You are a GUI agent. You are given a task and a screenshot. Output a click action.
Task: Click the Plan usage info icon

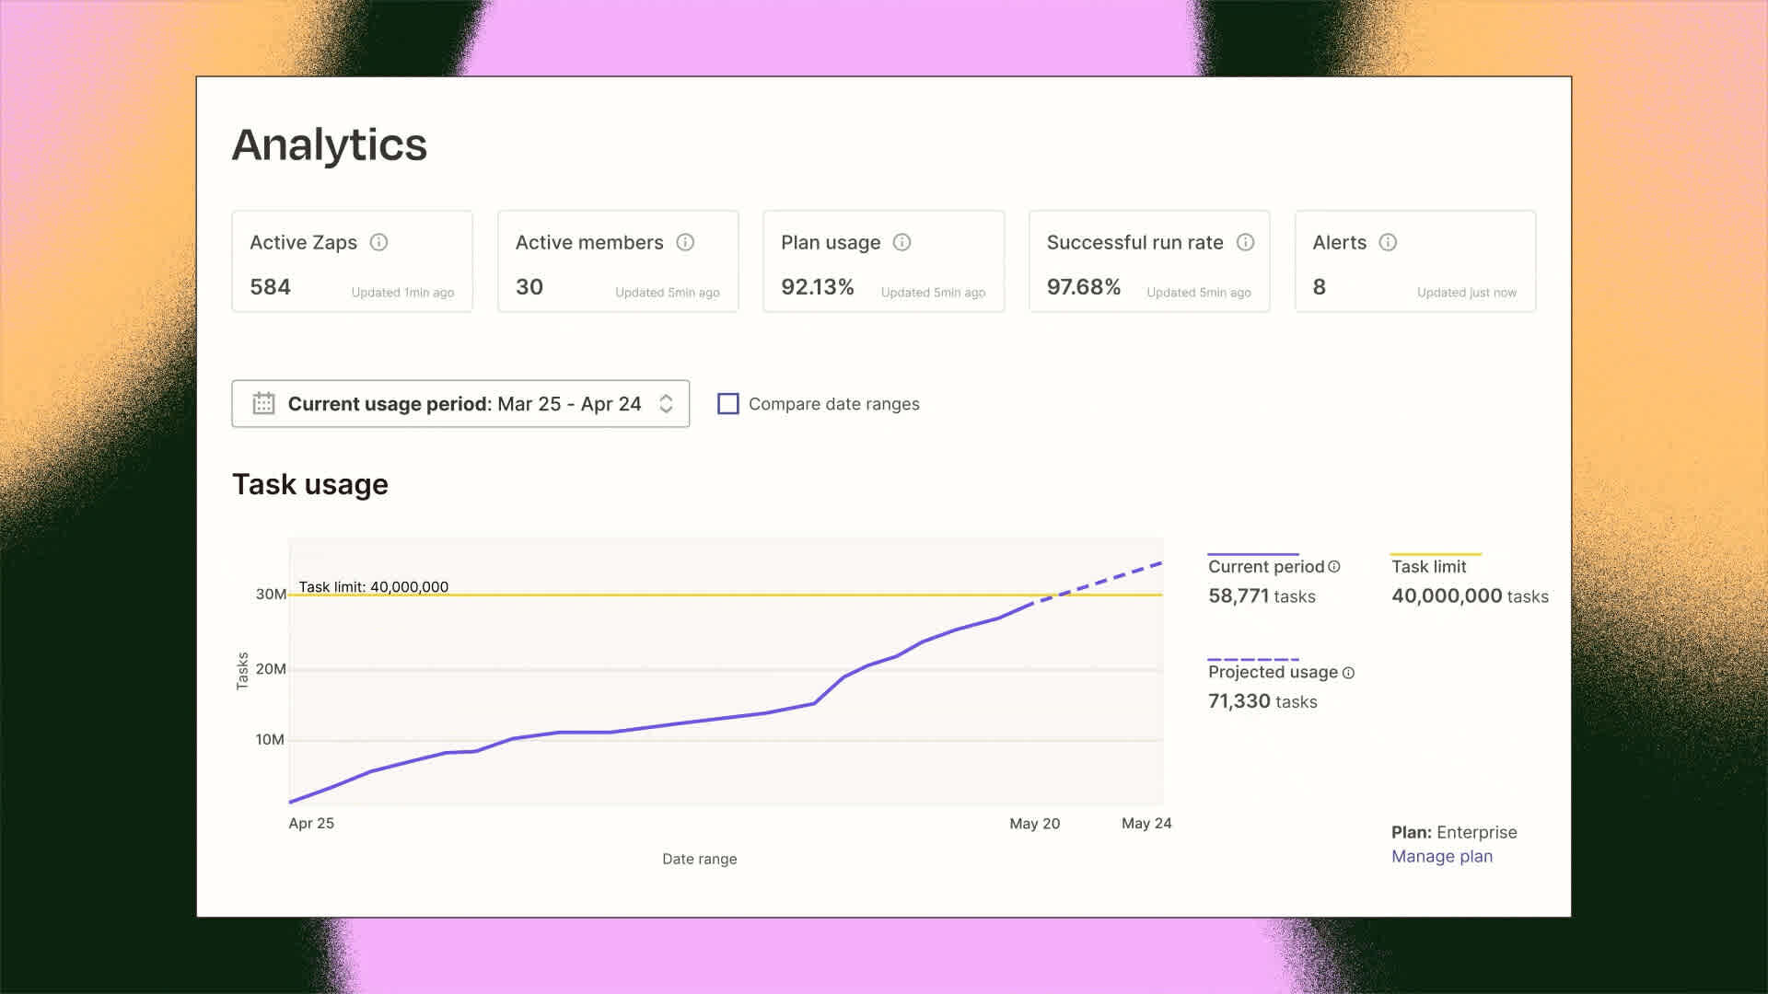pos(901,242)
